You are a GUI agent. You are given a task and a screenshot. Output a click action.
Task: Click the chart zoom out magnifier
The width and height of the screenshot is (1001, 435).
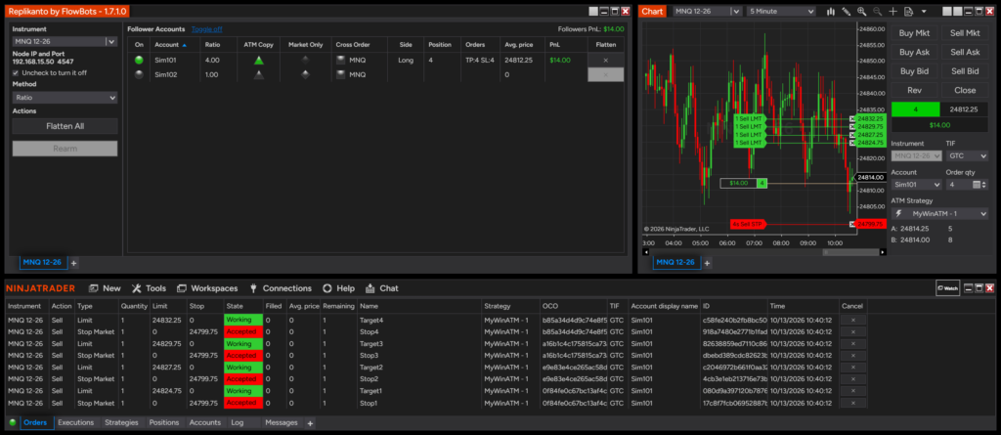(877, 12)
